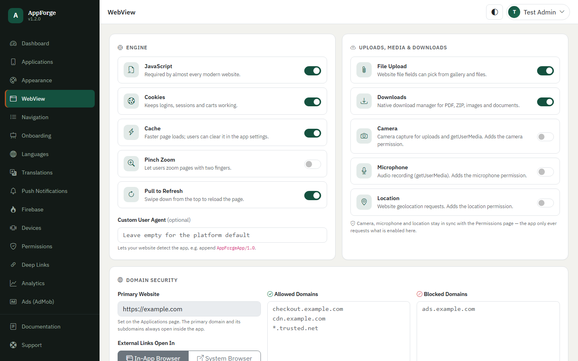The height and width of the screenshot is (361, 578).
Task: Open the Documentation link
Action: pyautogui.click(x=50, y=327)
